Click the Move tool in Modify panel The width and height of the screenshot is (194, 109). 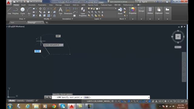[40, 9]
